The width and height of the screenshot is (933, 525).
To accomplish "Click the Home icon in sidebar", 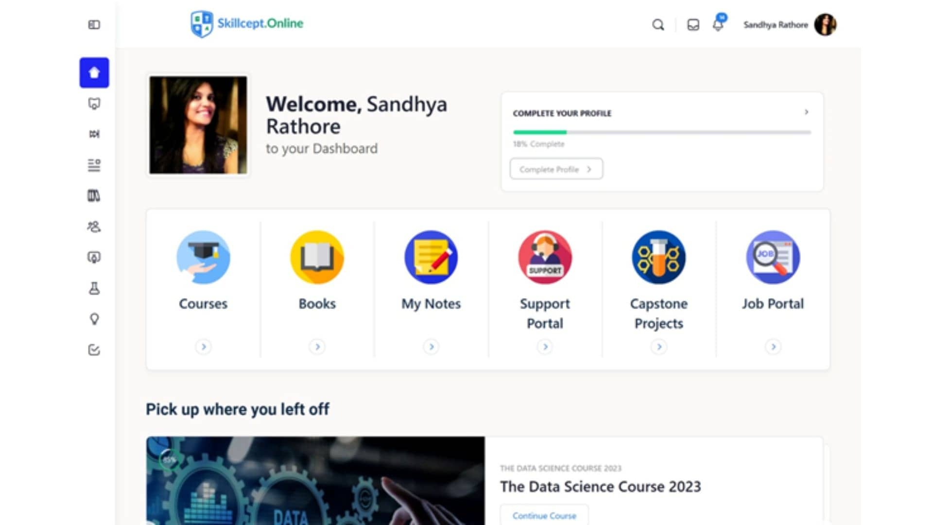I will point(94,73).
